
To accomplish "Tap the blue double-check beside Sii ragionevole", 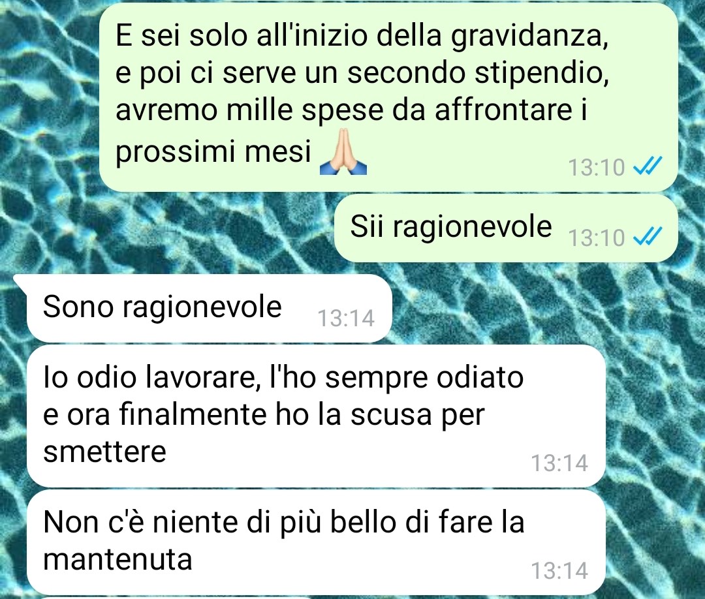I will 648,236.
